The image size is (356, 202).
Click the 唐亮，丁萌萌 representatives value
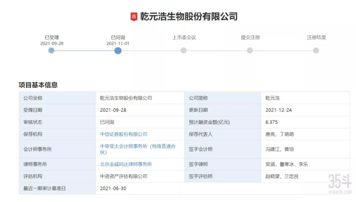click(280, 134)
